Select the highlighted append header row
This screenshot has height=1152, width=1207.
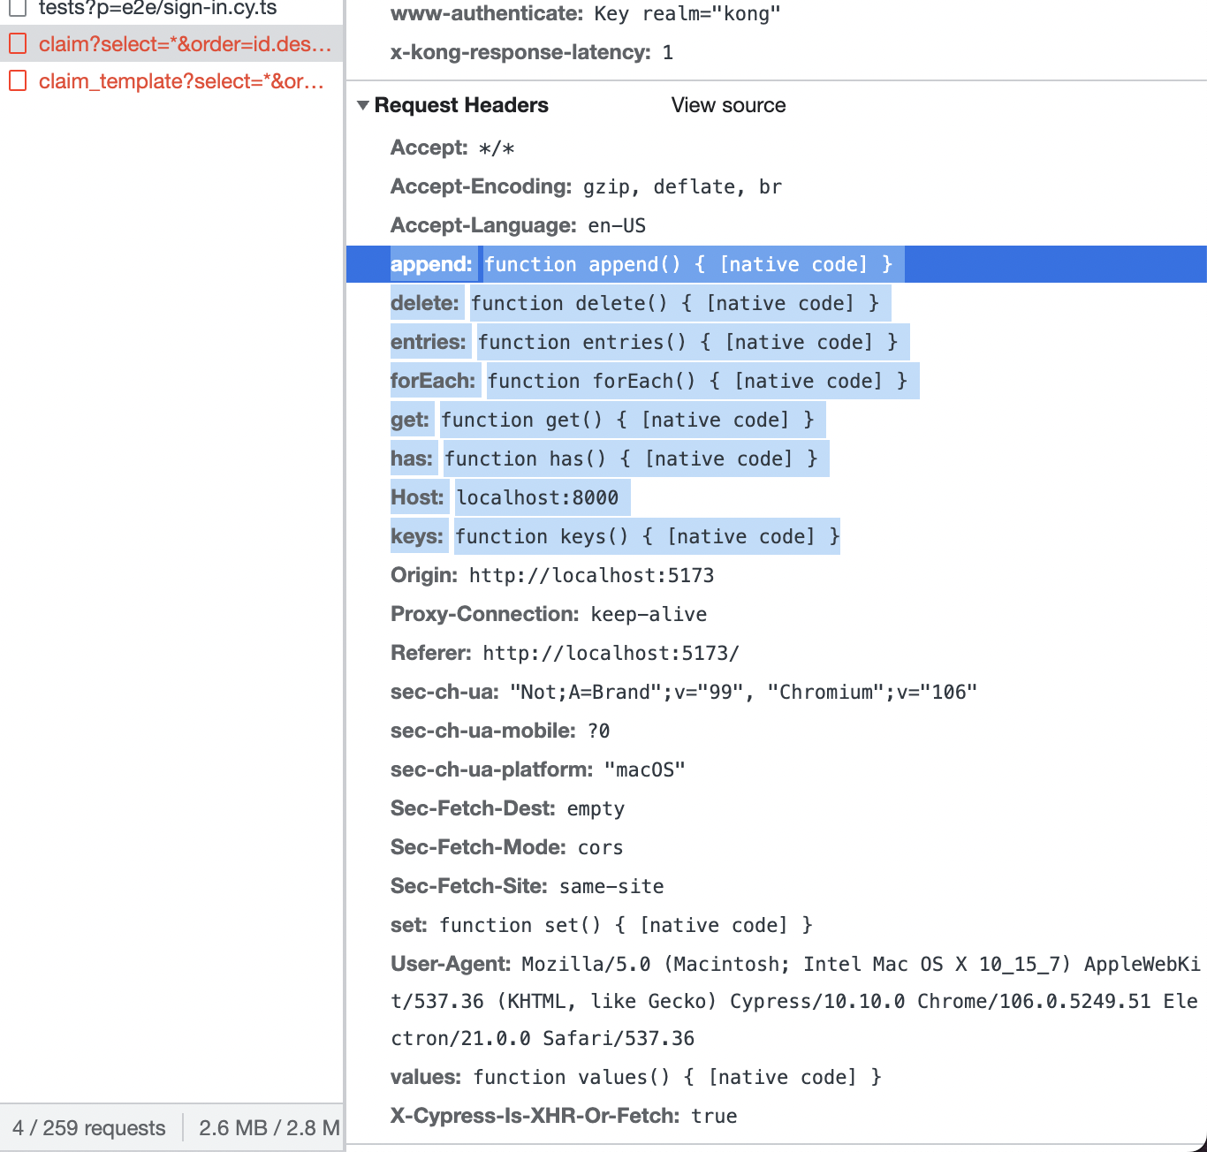(777, 264)
